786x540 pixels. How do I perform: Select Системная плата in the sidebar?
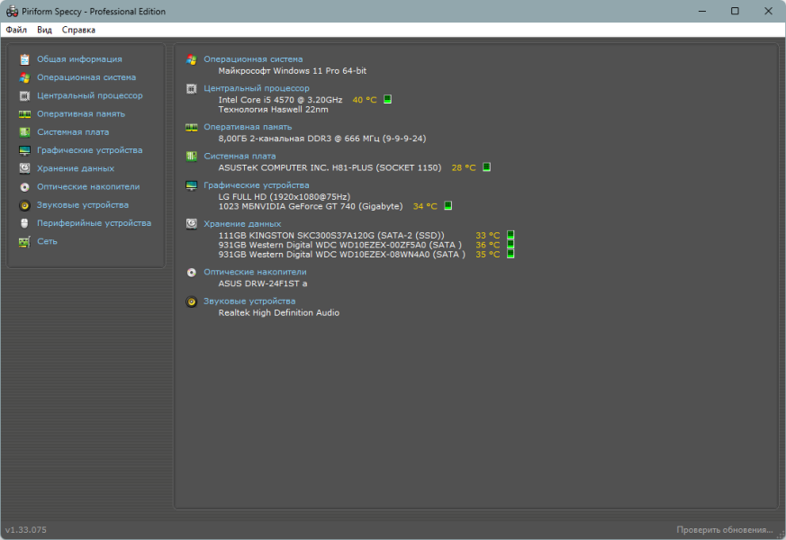(73, 132)
